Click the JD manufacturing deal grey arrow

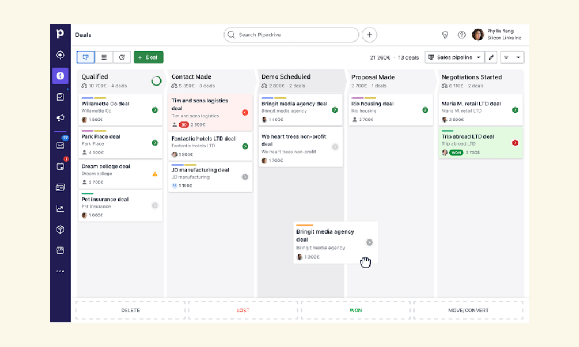(x=245, y=177)
